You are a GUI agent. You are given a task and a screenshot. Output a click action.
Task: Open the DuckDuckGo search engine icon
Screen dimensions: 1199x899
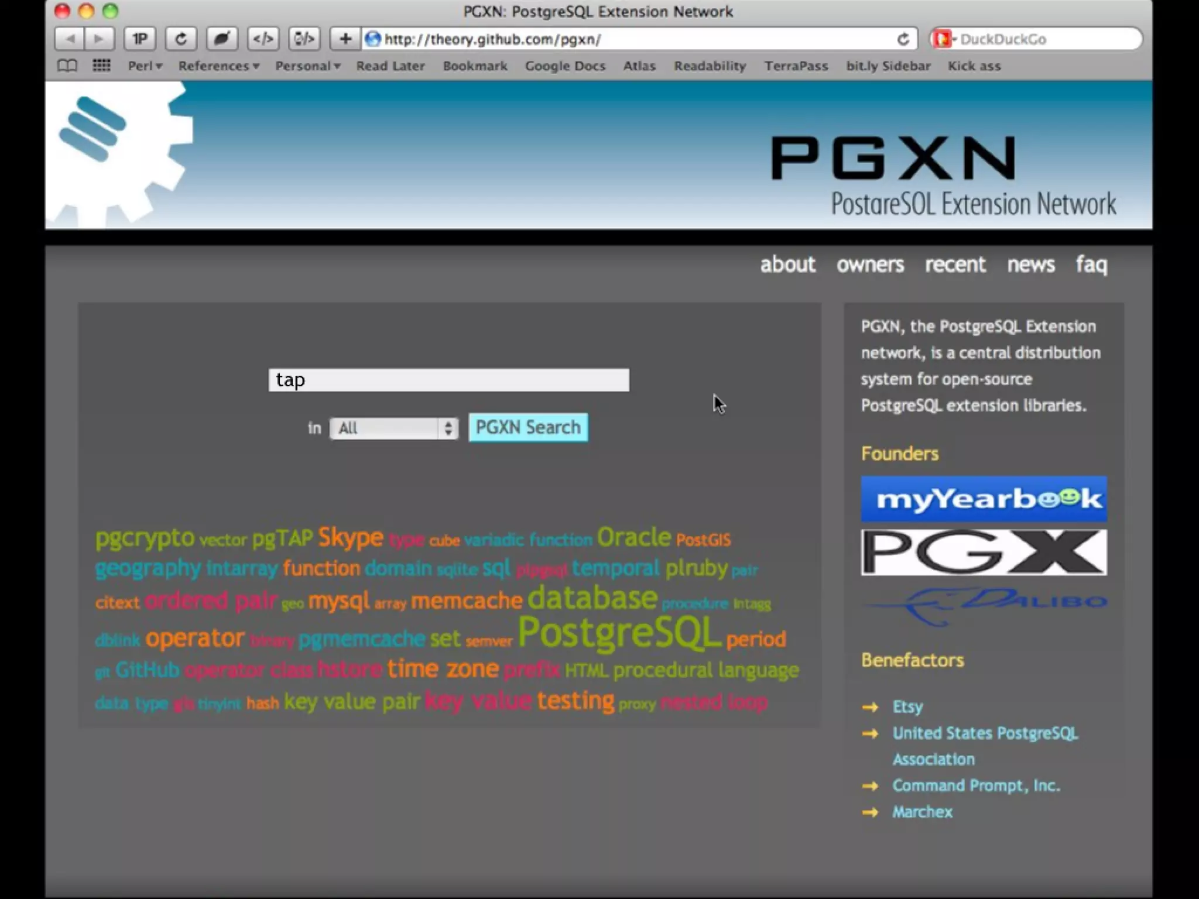coord(943,39)
